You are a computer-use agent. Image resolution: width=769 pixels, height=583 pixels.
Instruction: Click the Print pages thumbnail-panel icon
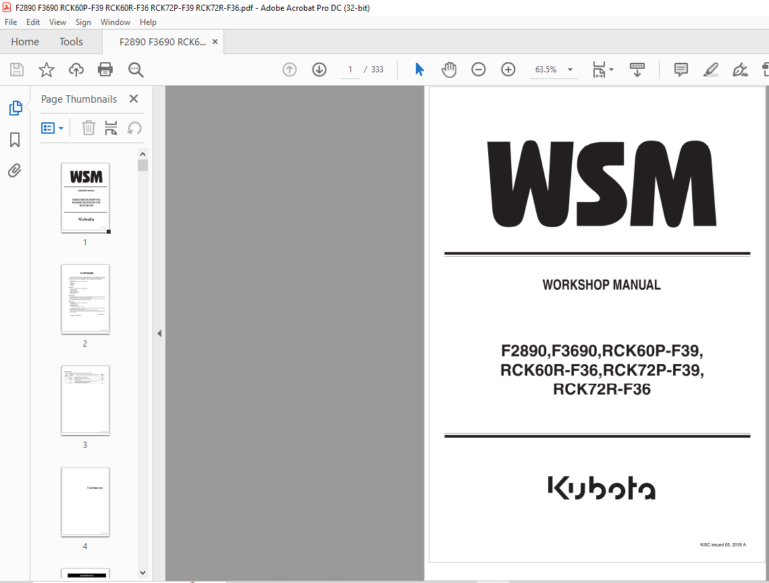pyautogui.click(x=111, y=128)
